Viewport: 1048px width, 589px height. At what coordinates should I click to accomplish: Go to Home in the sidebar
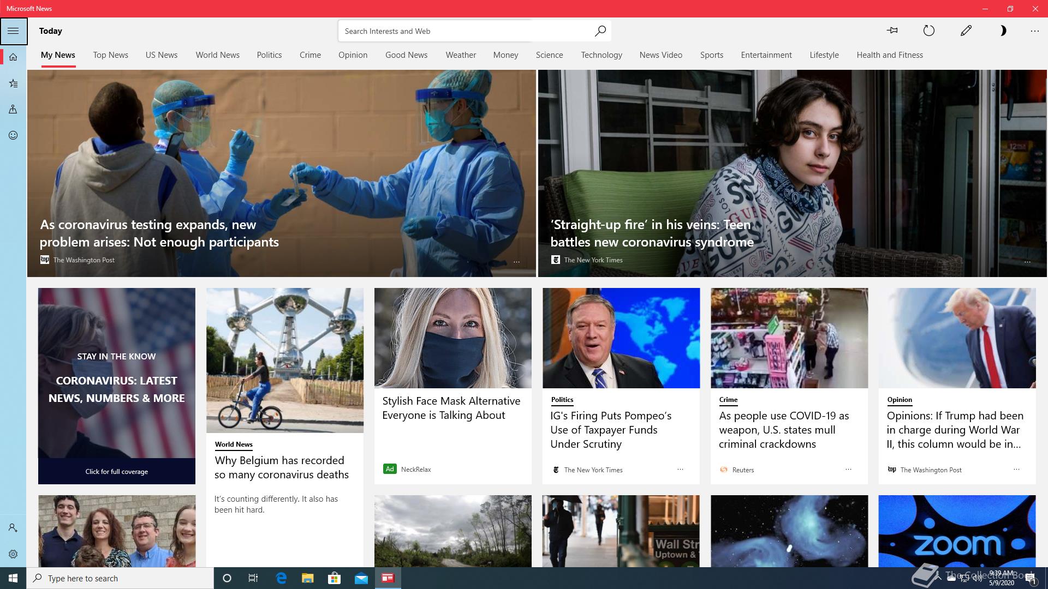pyautogui.click(x=13, y=57)
